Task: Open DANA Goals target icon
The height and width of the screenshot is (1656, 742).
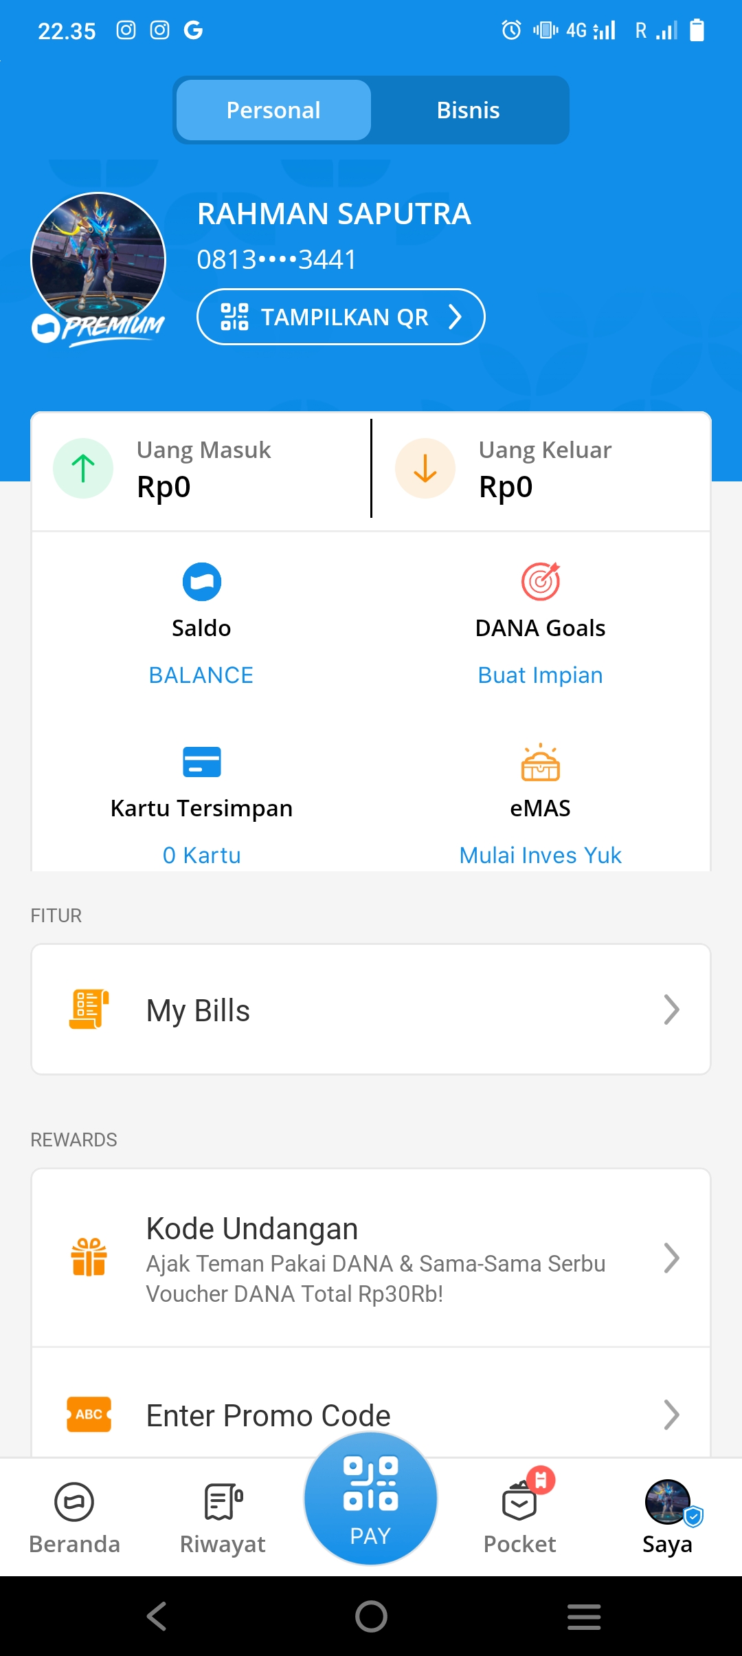Action: [541, 582]
